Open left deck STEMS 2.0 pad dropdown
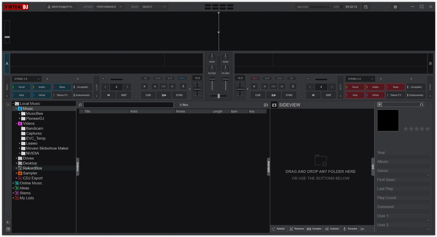The width and height of the screenshot is (437, 237). 26,79
